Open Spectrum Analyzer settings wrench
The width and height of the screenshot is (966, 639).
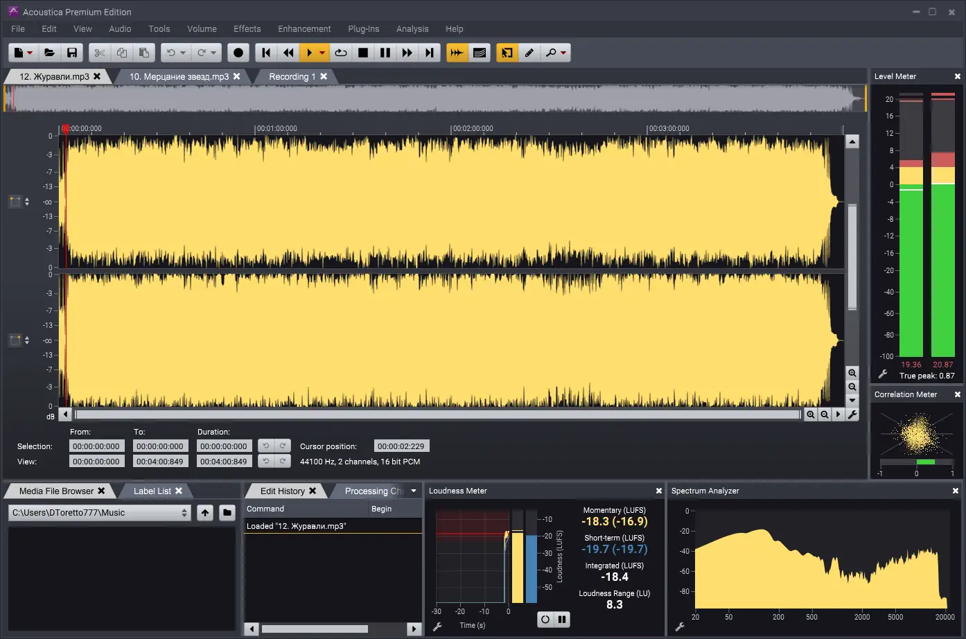pyautogui.click(x=680, y=627)
